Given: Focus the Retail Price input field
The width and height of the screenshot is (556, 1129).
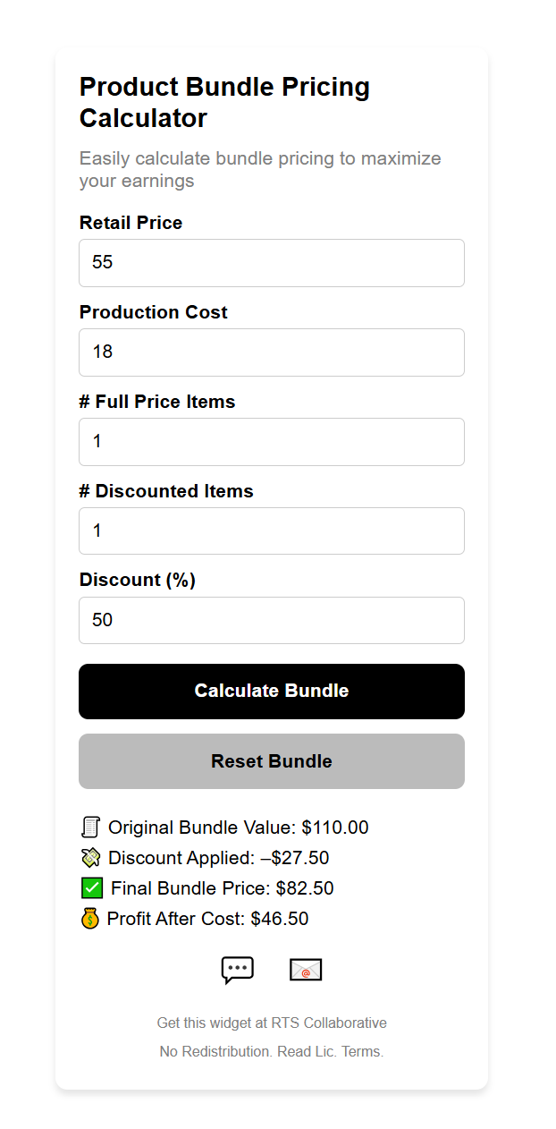Looking at the screenshot, I should pos(272,263).
